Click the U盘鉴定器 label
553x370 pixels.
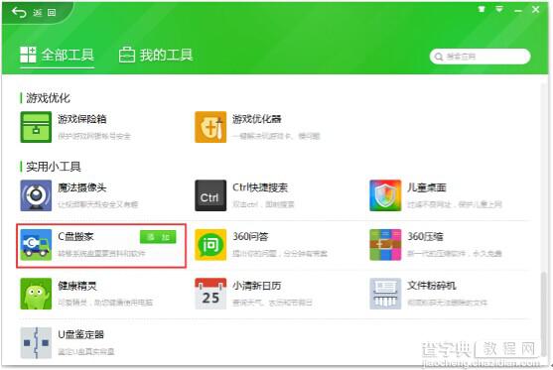point(81,334)
